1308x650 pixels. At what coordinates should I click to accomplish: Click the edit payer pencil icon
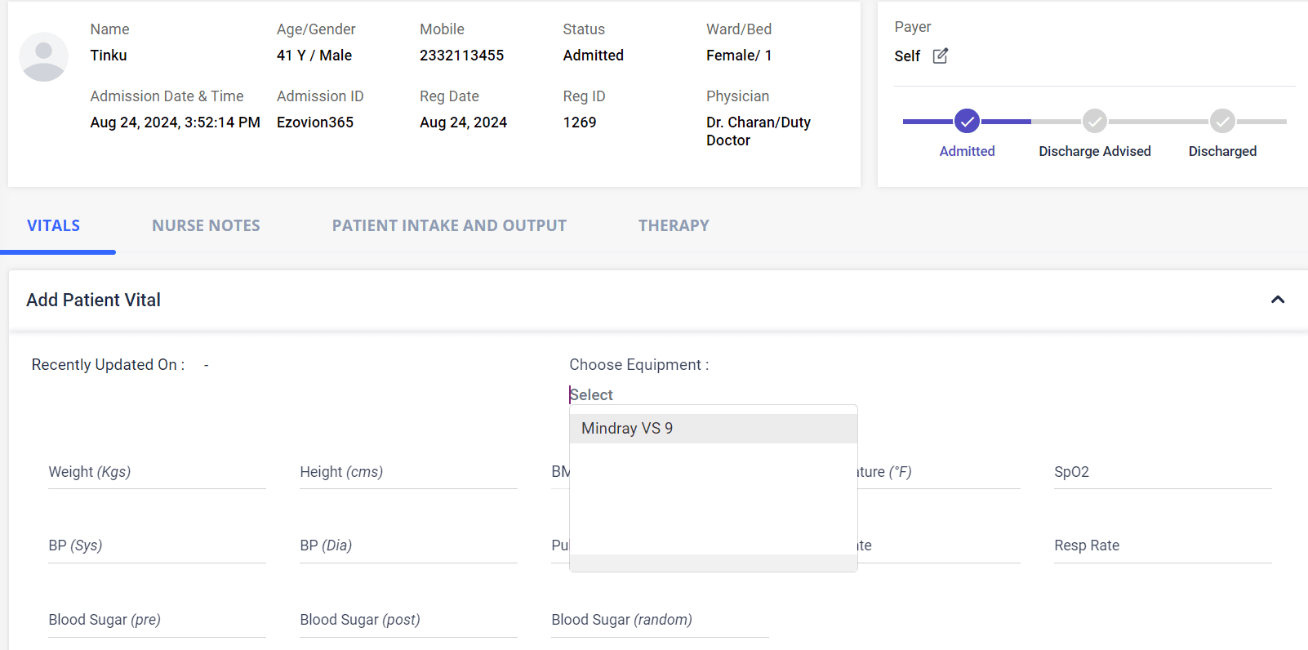point(940,56)
